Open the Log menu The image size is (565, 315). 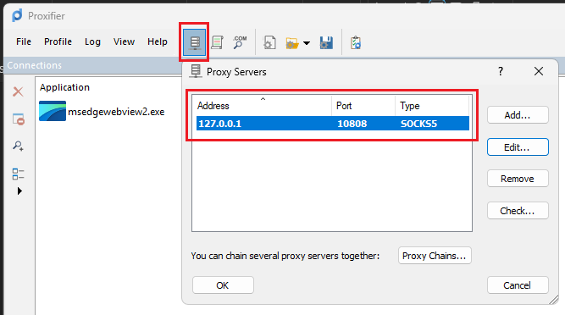tap(92, 41)
